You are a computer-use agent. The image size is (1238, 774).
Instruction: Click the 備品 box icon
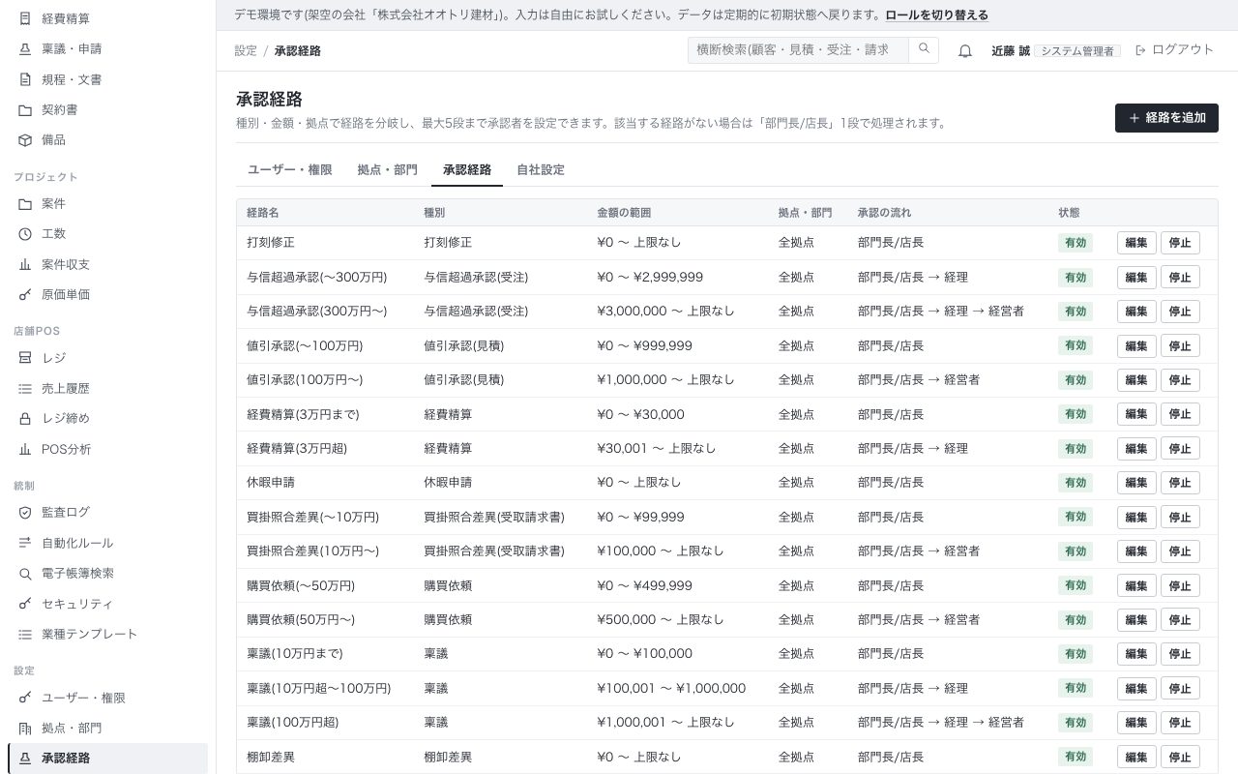click(25, 139)
